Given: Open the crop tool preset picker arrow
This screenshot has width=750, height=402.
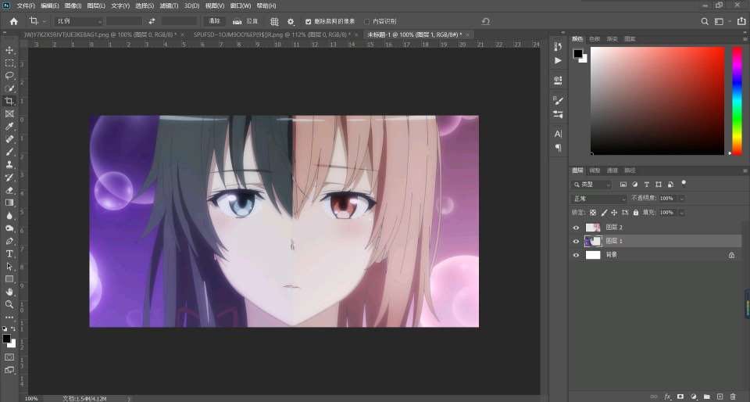Looking at the screenshot, I should 44,22.
